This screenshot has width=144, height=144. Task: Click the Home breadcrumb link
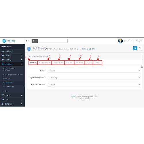click(66, 49)
